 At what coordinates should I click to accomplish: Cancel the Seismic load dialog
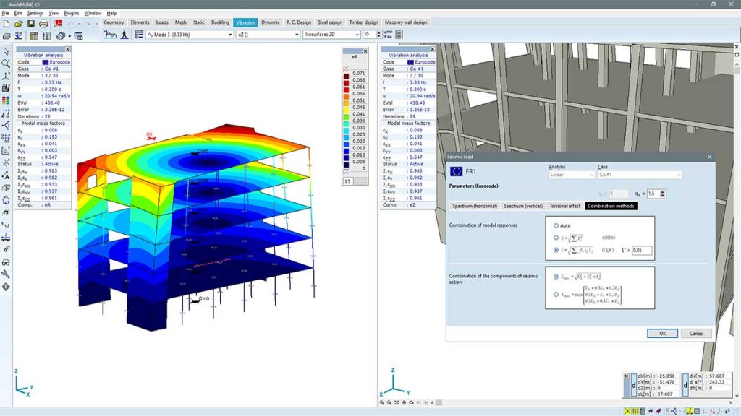(695, 333)
